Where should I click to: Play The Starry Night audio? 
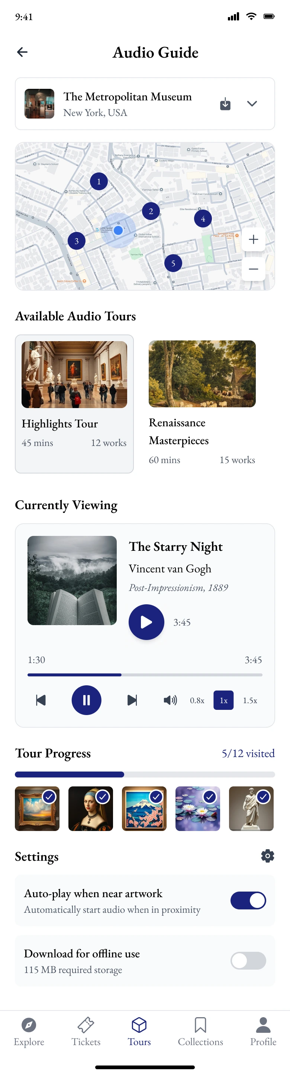point(146,622)
